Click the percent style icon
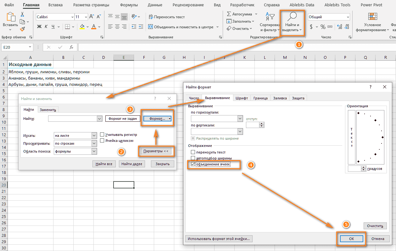This screenshot has height=251, width=396. (323, 27)
